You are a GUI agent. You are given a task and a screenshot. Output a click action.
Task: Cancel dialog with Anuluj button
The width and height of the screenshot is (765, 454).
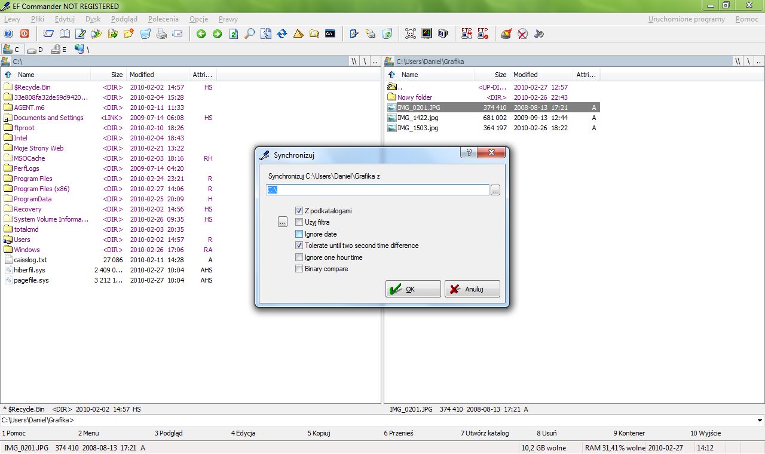point(472,289)
